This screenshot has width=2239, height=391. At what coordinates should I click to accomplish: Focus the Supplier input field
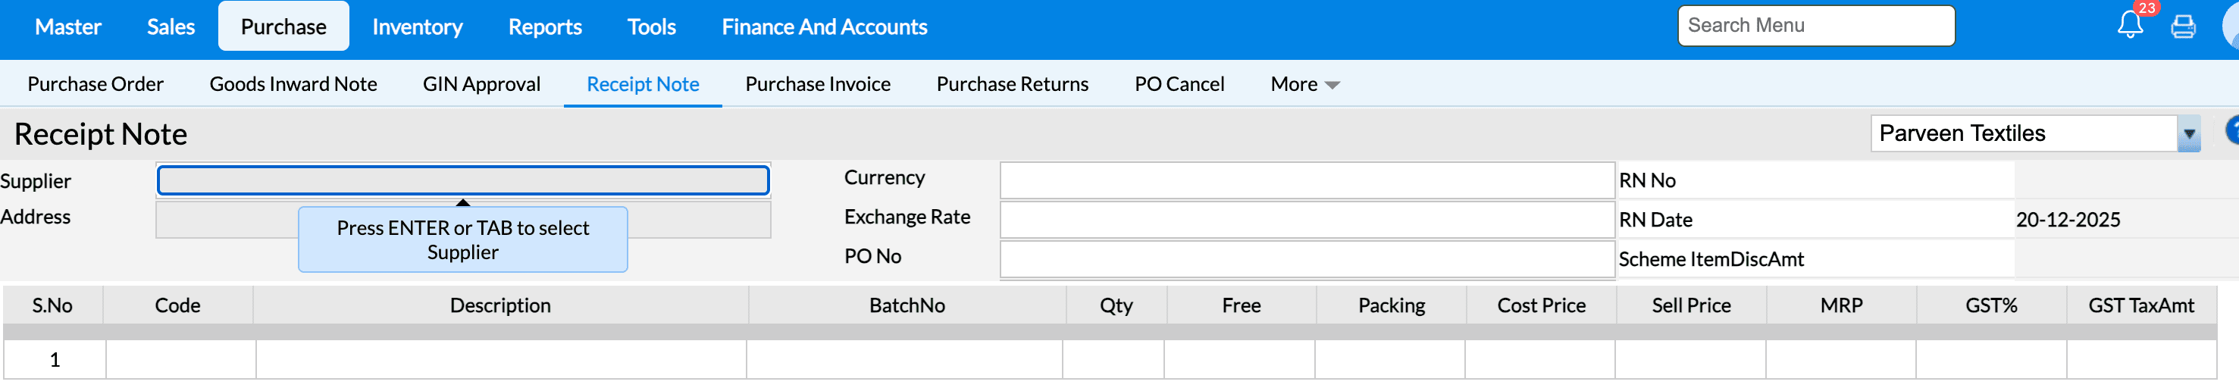[462, 181]
